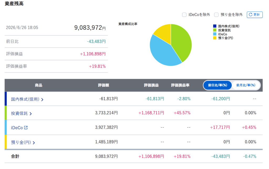Image resolution: width=269 pixels, height=169 pixels.
Task: Select 前日比/率(%) toggle option
Action: [x=218, y=85]
